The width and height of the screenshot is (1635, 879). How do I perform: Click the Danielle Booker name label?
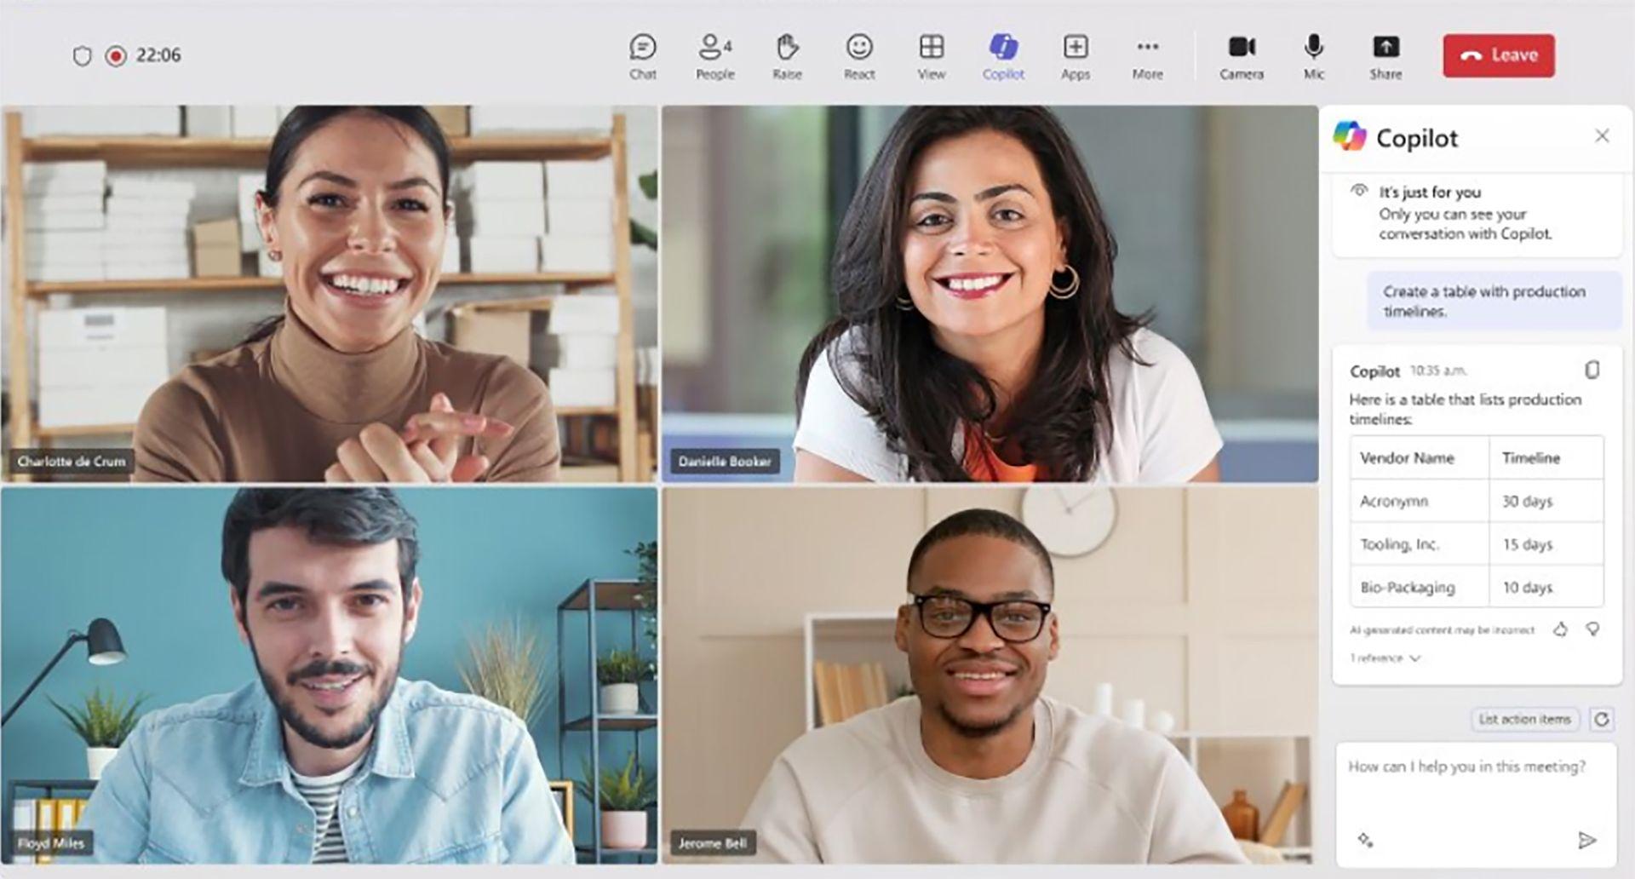tap(725, 462)
